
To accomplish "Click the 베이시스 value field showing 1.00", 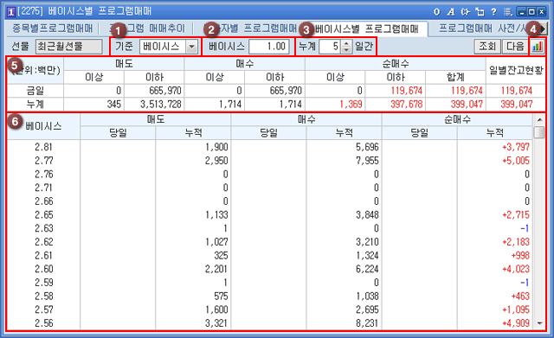I will coord(269,46).
